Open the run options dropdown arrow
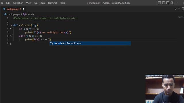The width and height of the screenshot is (184, 103). 179,9
